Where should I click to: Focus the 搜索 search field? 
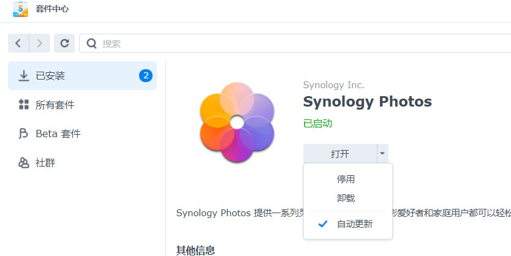point(295,43)
